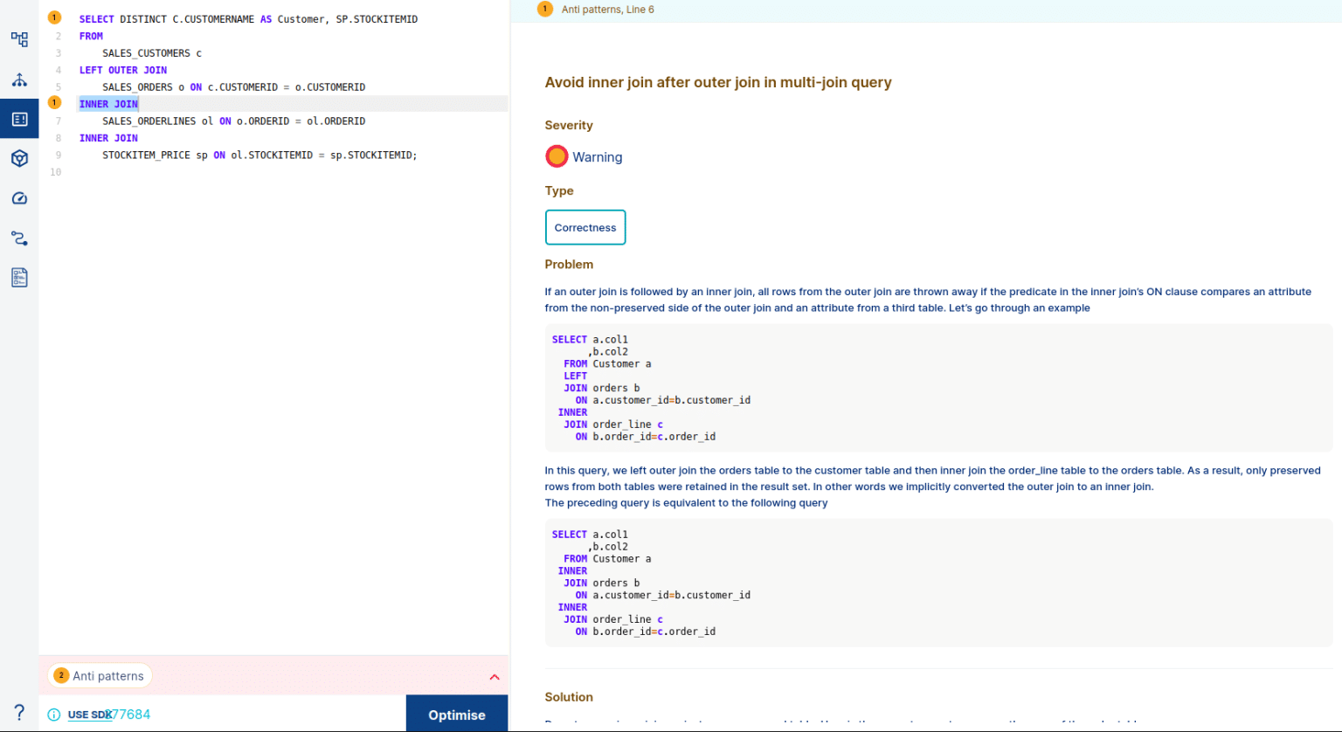This screenshot has height=732, width=1342.
Task: Click the info icon beside USE SDK
Action: [54, 715]
